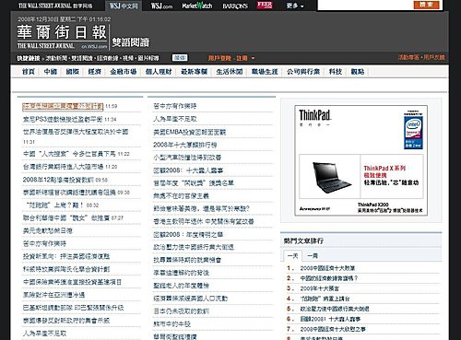This screenshot has height=340, width=461.
Task: Open the 活動專區 link in dark bar
Action: tap(408, 57)
